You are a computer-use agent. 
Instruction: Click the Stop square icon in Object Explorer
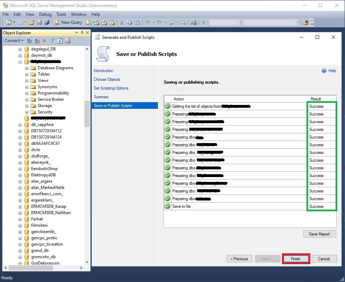pos(44,41)
